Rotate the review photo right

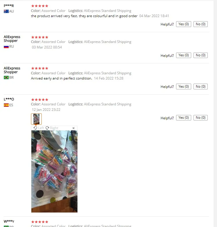(x=52, y=128)
